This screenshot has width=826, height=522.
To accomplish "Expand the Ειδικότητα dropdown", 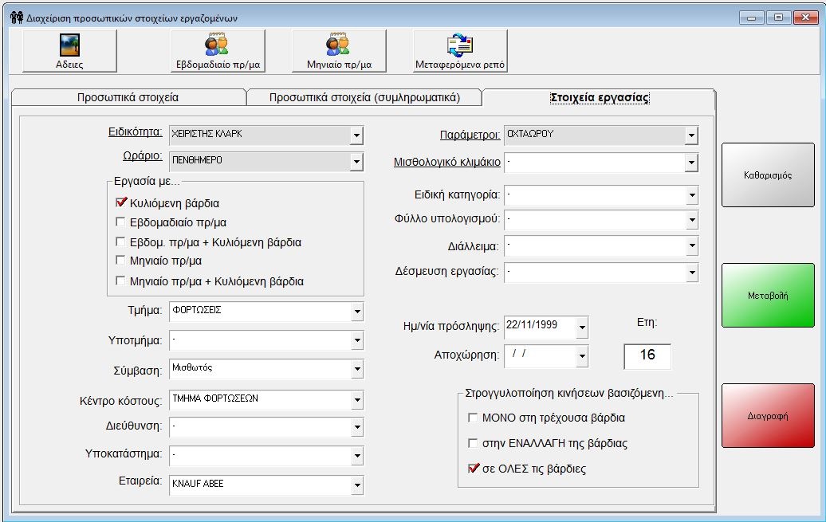I will pyautogui.click(x=356, y=136).
